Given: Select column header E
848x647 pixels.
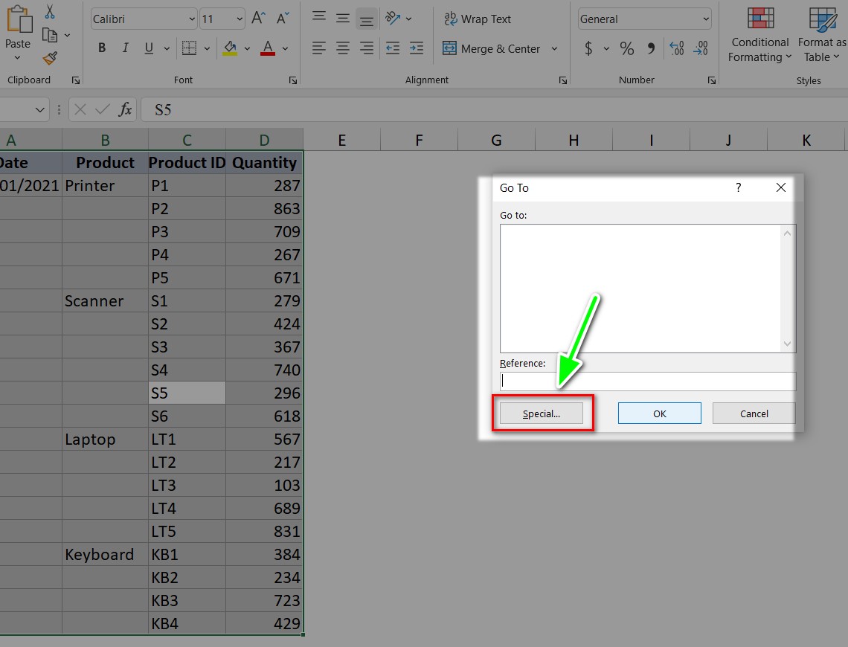Looking at the screenshot, I should click(341, 140).
